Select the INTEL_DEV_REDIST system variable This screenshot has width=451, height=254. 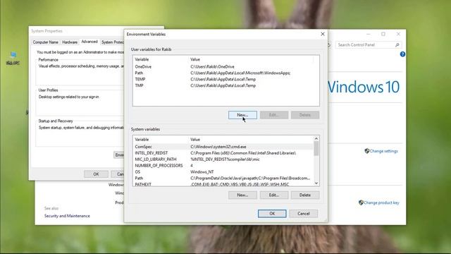pyautogui.click(x=223, y=153)
